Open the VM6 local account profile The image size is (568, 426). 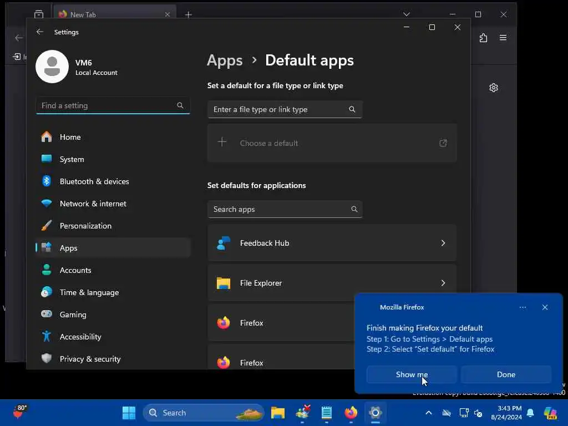[x=77, y=67]
